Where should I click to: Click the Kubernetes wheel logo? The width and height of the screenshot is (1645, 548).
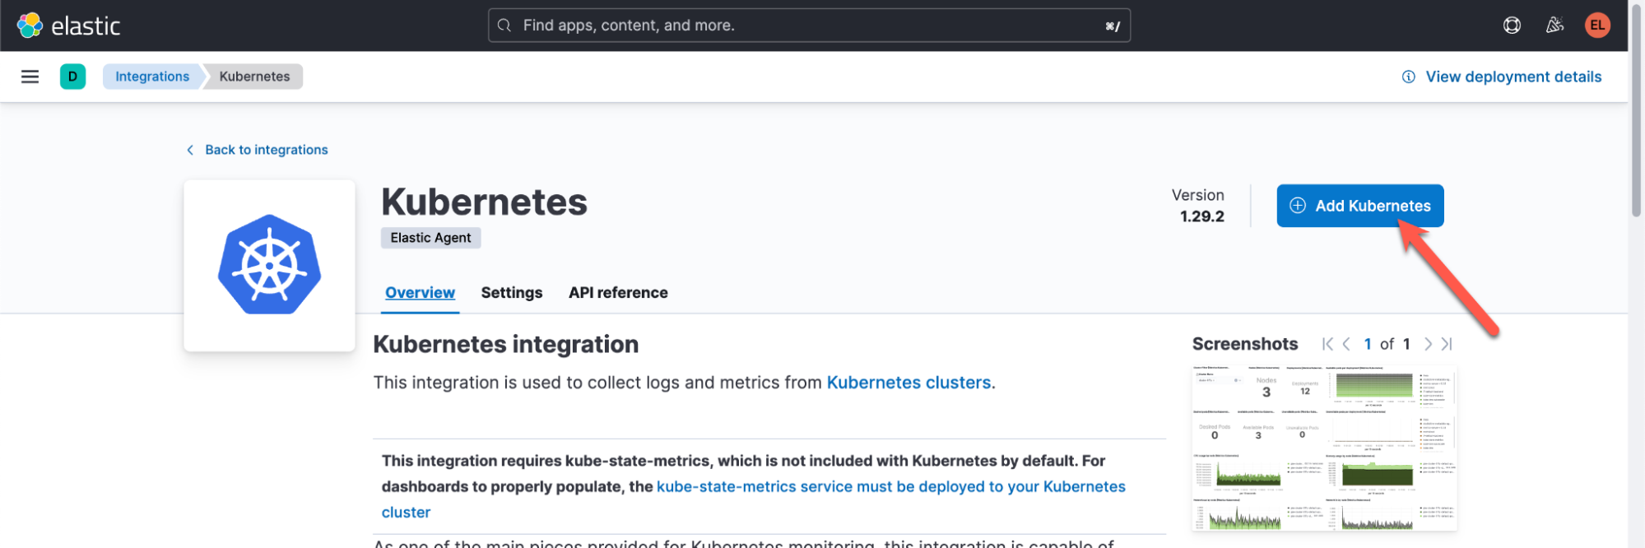point(269,265)
